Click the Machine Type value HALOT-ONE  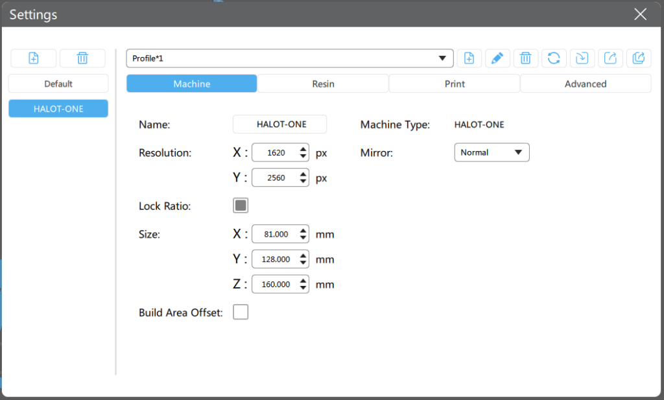pos(479,124)
